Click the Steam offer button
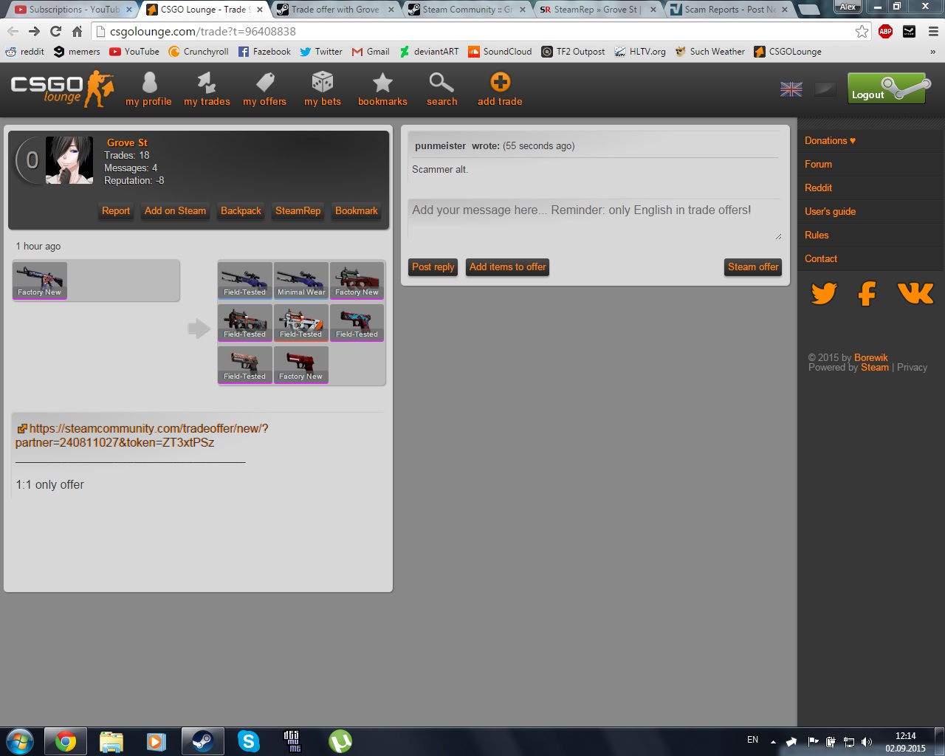The width and height of the screenshot is (945, 756). (752, 267)
